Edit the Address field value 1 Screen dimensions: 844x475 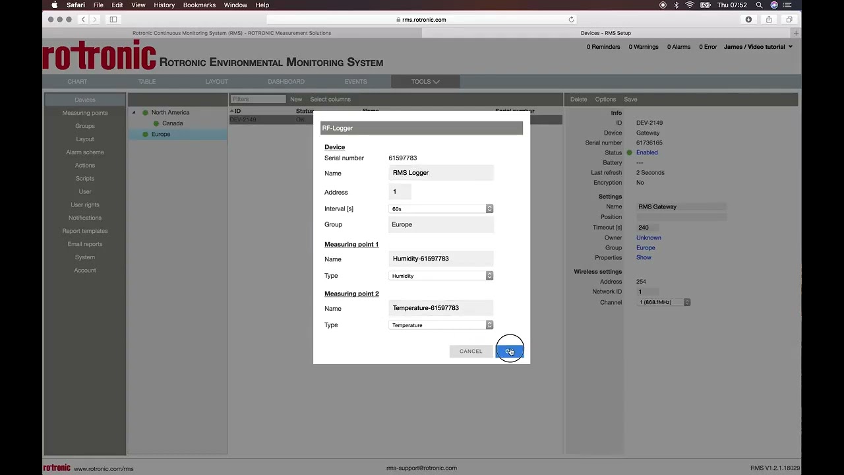[x=400, y=192]
